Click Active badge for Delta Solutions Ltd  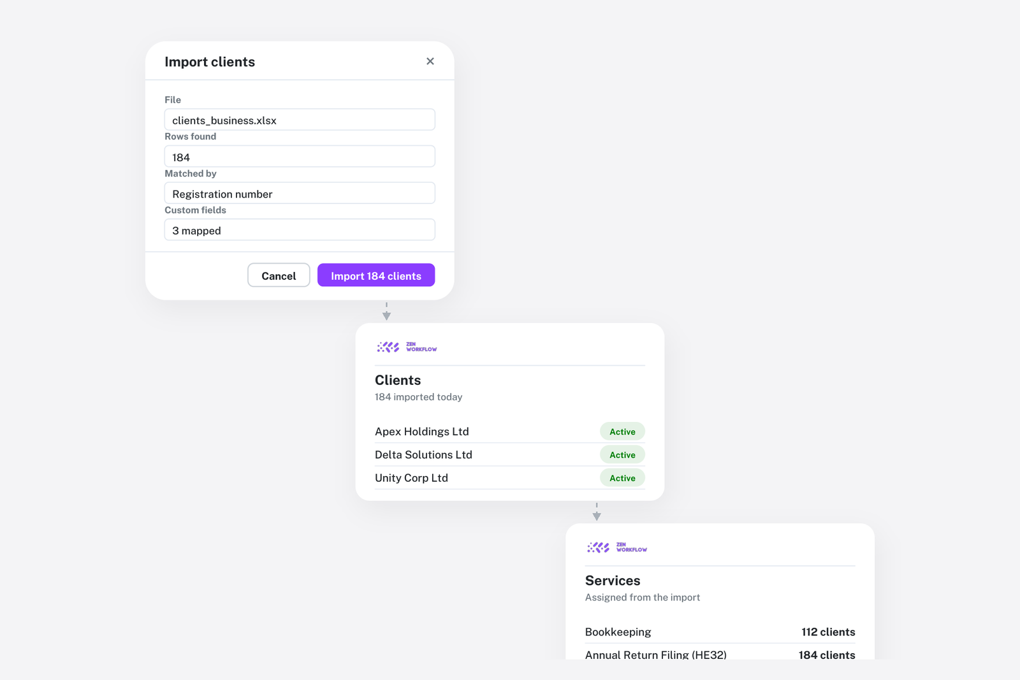pos(622,454)
